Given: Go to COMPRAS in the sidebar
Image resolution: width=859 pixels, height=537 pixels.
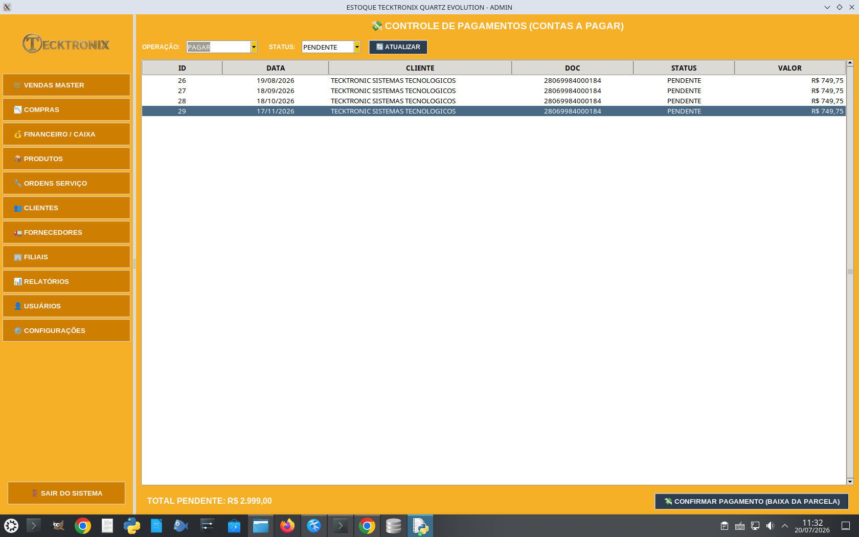Looking at the screenshot, I should (66, 109).
